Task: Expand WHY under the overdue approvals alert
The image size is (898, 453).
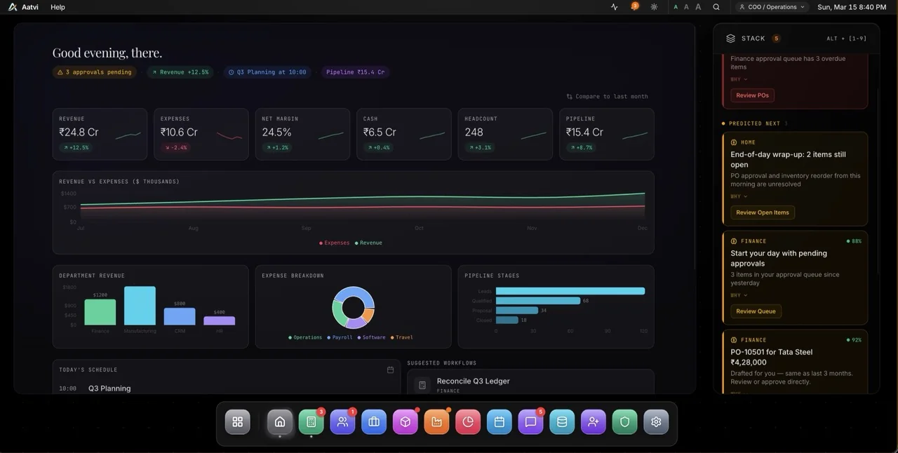Action: (x=737, y=79)
